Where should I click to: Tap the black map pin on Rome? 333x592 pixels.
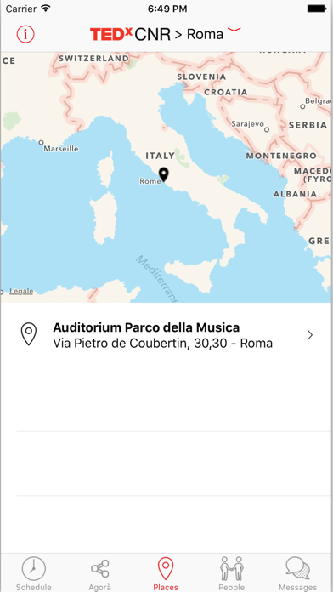(163, 175)
